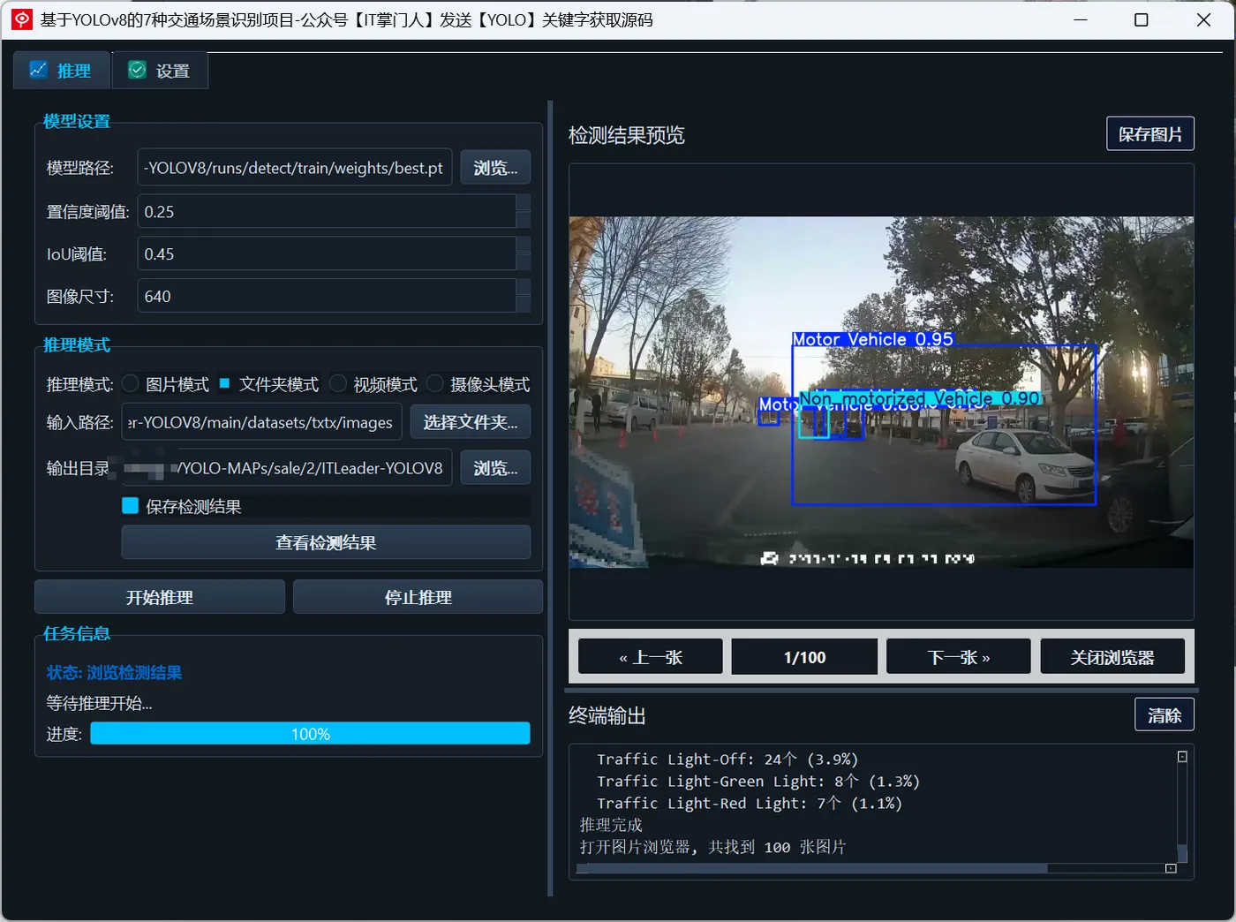
Task: Maximize the application window
Action: click(1141, 19)
